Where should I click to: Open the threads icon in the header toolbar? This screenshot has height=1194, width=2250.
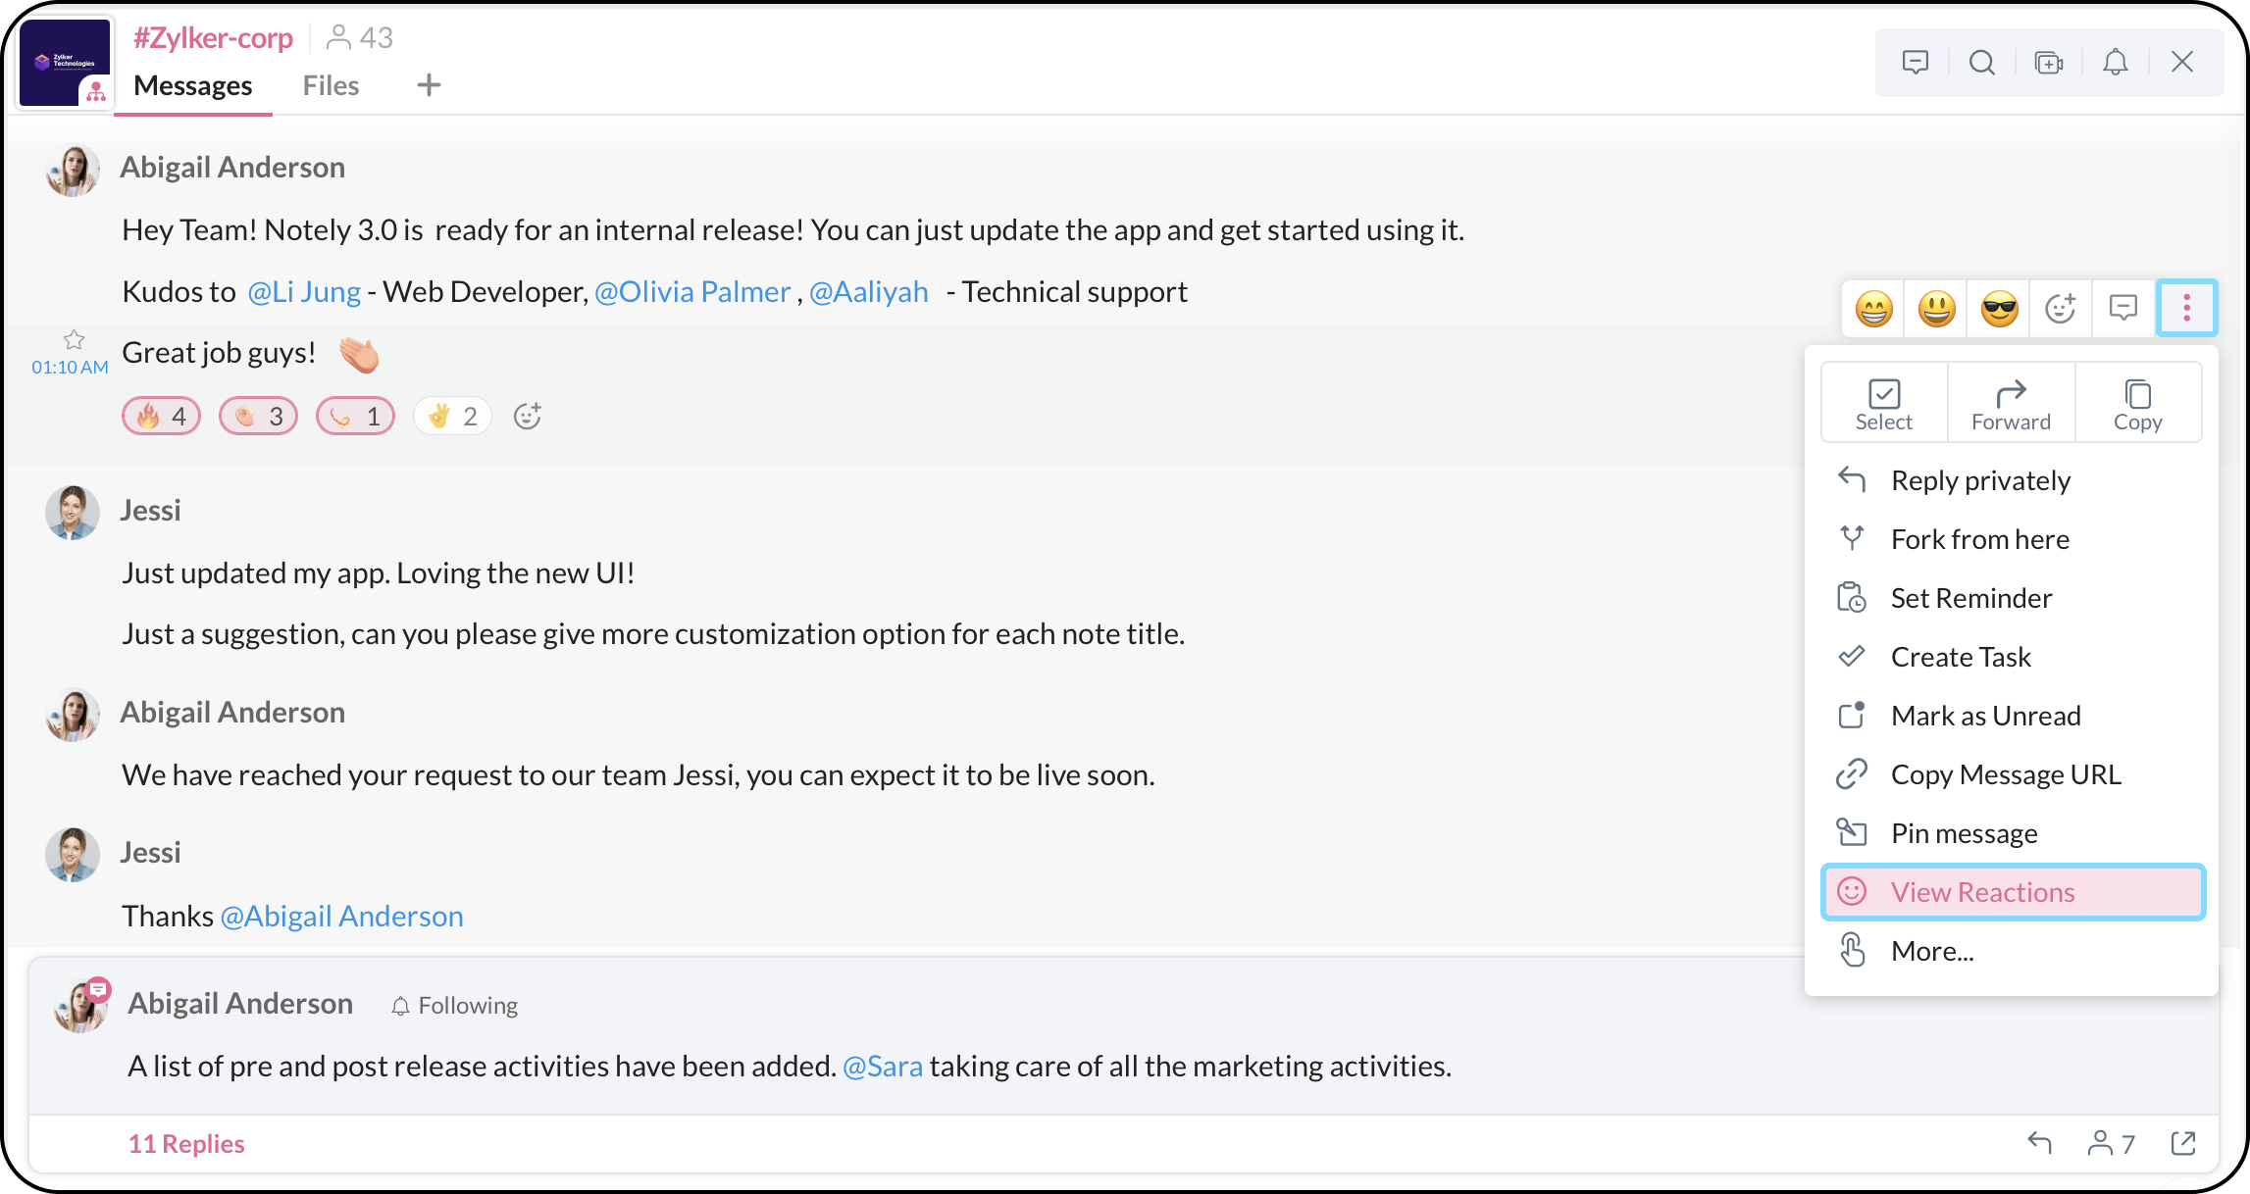1915,63
